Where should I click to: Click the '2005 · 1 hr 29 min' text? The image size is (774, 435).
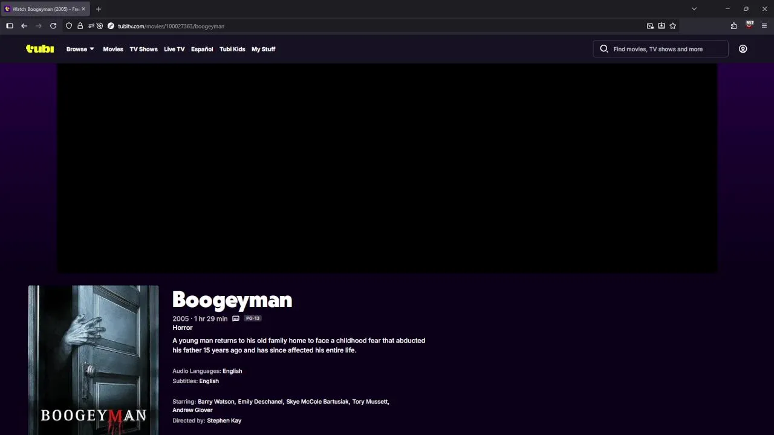pos(200,318)
